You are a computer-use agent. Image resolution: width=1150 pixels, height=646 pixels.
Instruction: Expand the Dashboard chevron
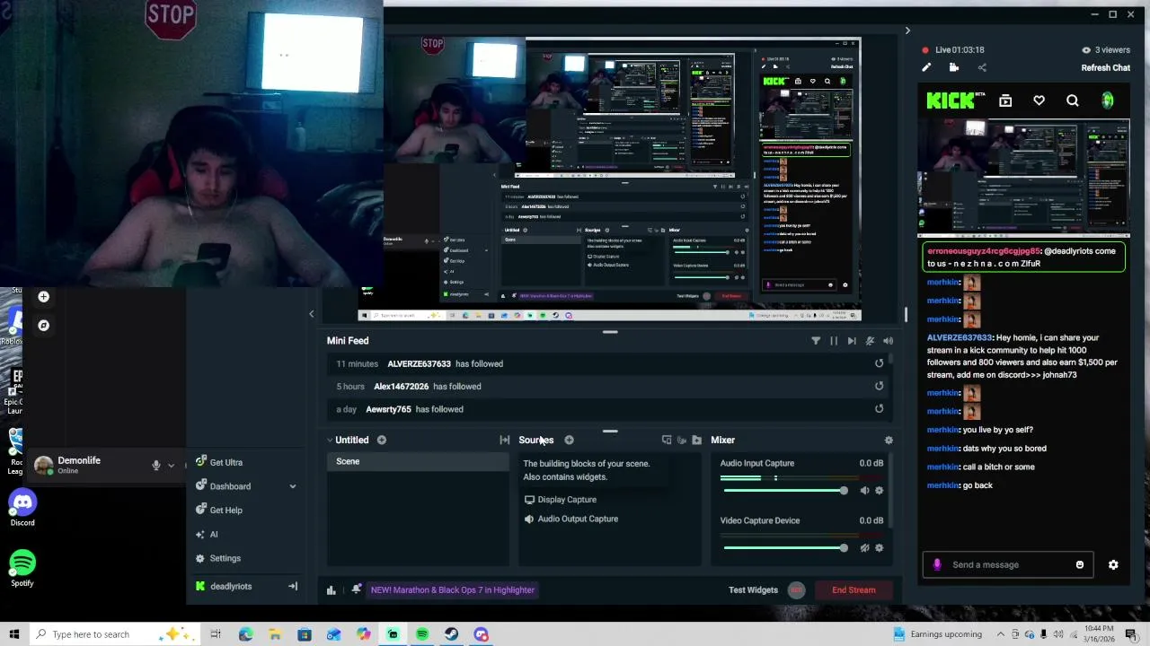coord(292,486)
